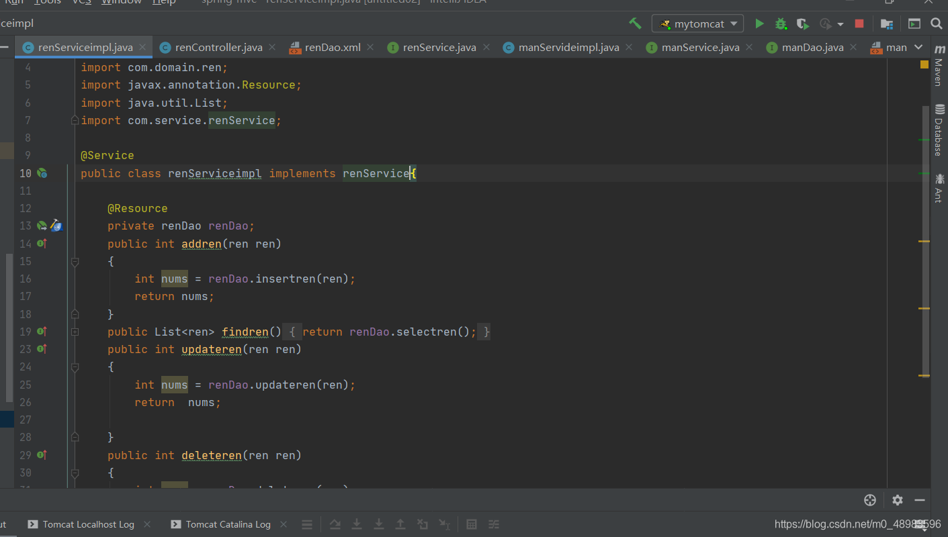The height and width of the screenshot is (537, 948).
Task: Open the profiler options dropdown arrow
Action: (841, 24)
